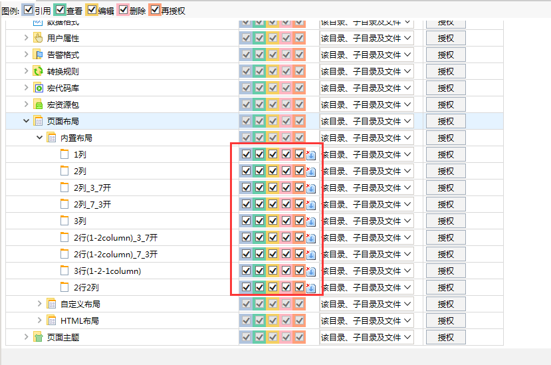Toggle greyed 引用 checkbox in 页面主题 row
The width and height of the screenshot is (551, 365).
247,337
